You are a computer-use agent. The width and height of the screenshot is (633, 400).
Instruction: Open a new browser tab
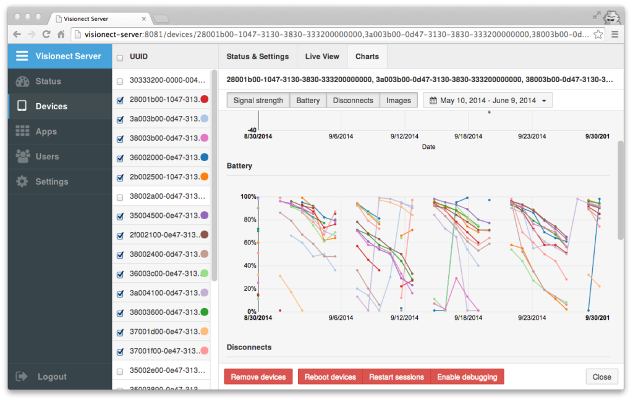[161, 19]
